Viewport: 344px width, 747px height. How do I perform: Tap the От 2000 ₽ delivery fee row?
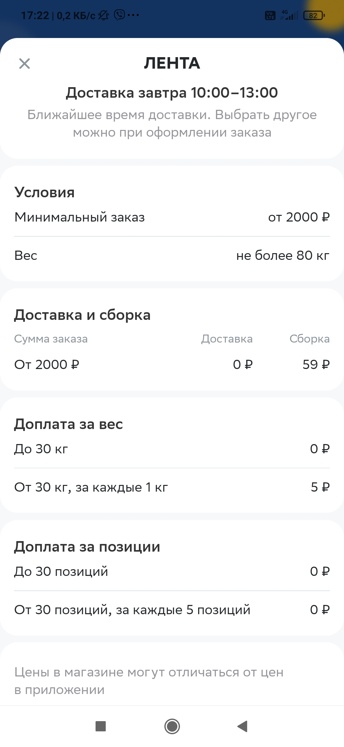click(x=172, y=365)
